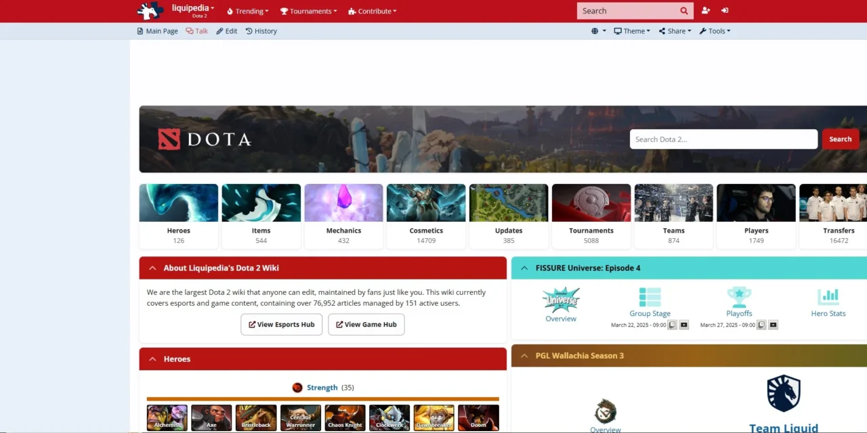Click the red Search button in banner

coord(841,139)
